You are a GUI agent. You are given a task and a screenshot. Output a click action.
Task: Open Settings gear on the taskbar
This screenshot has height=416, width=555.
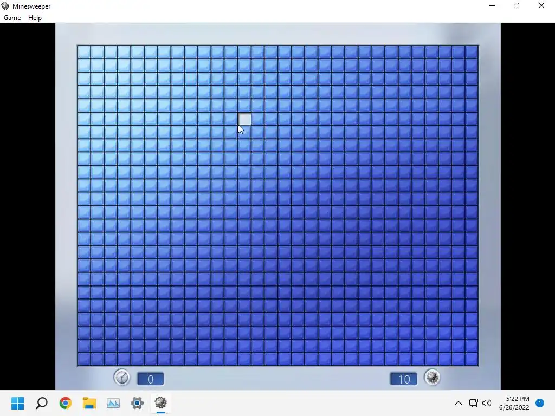137,403
